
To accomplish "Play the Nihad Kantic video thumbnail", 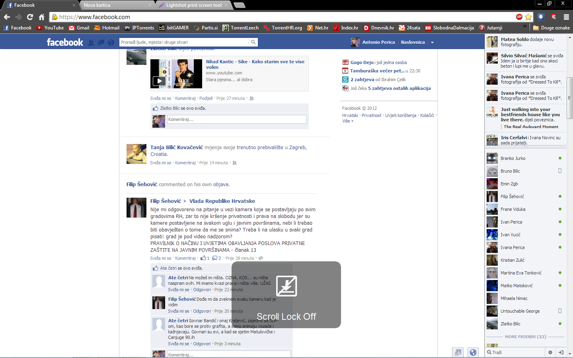I will tap(176, 74).
